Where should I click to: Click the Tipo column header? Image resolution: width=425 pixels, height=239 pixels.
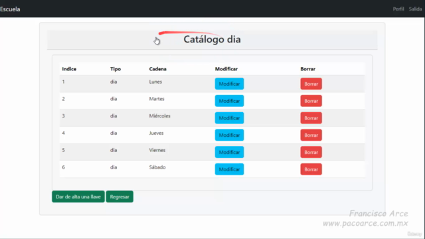coord(116,69)
